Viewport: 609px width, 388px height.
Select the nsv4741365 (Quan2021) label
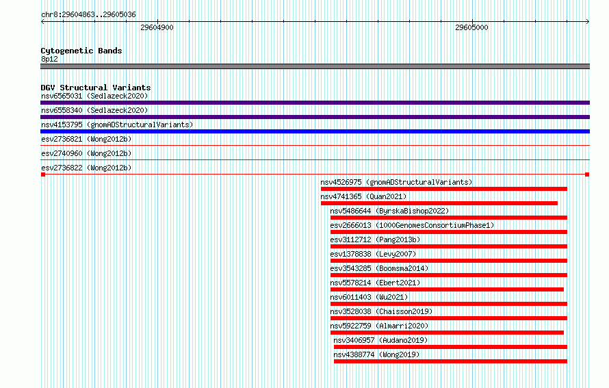coord(363,196)
